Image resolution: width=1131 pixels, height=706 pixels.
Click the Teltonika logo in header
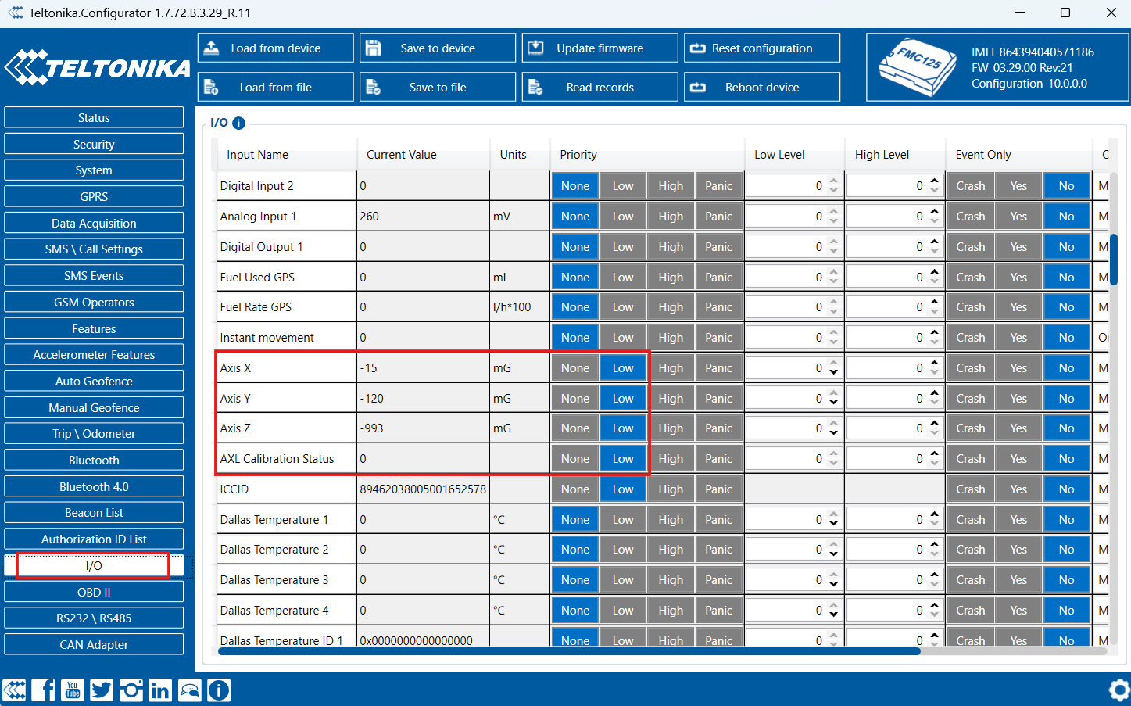coord(98,68)
